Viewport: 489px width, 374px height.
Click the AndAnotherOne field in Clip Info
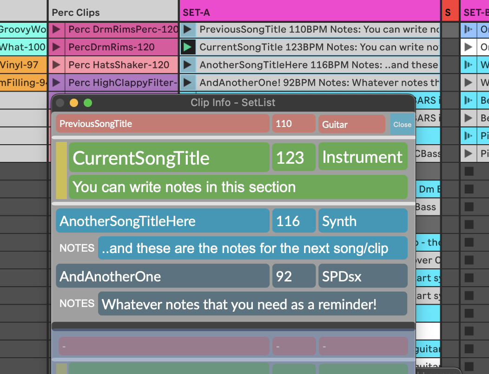pyautogui.click(x=163, y=276)
